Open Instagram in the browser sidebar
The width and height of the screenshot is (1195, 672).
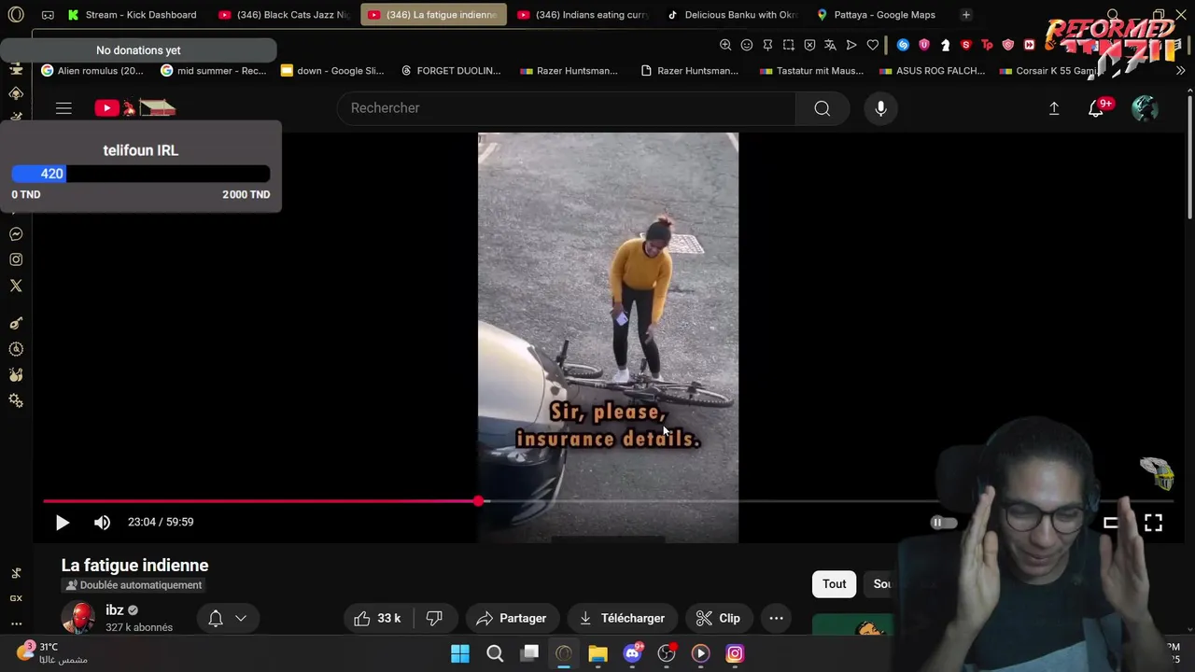16,259
